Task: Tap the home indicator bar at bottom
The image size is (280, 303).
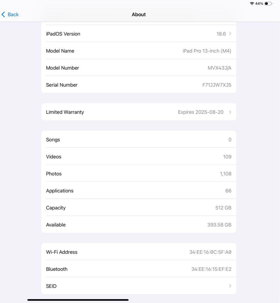Action: coord(78,299)
